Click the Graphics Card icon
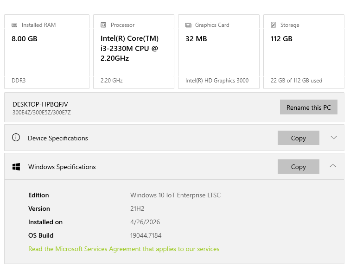The height and width of the screenshot is (271, 350). (188, 25)
